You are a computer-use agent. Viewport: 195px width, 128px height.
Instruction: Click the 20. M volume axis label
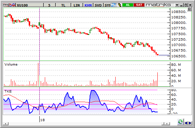176,81
